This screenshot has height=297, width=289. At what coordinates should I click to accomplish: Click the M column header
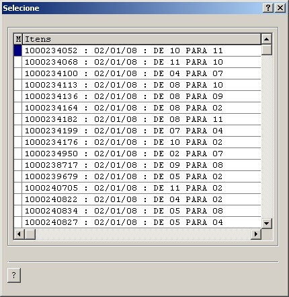tap(18, 39)
